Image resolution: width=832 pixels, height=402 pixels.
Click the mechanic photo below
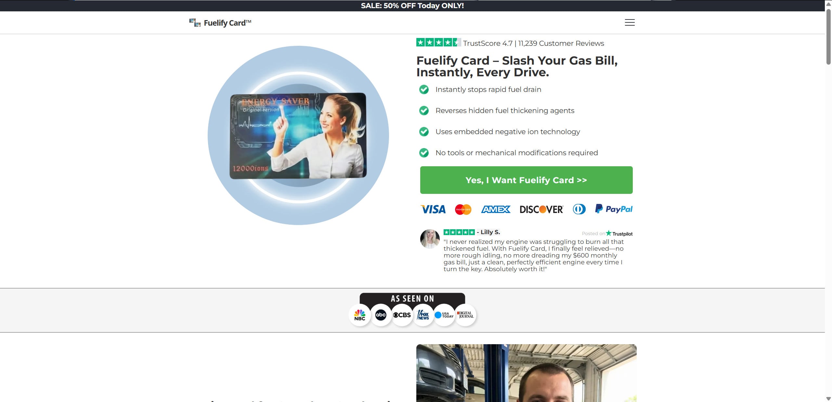click(x=526, y=373)
